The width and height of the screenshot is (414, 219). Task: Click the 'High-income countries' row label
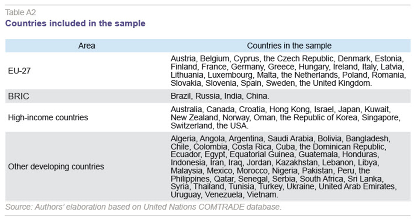[48, 117]
